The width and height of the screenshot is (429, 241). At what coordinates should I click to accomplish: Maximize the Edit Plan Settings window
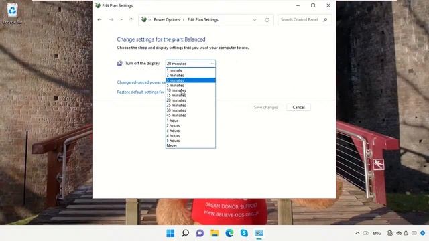(313, 5)
